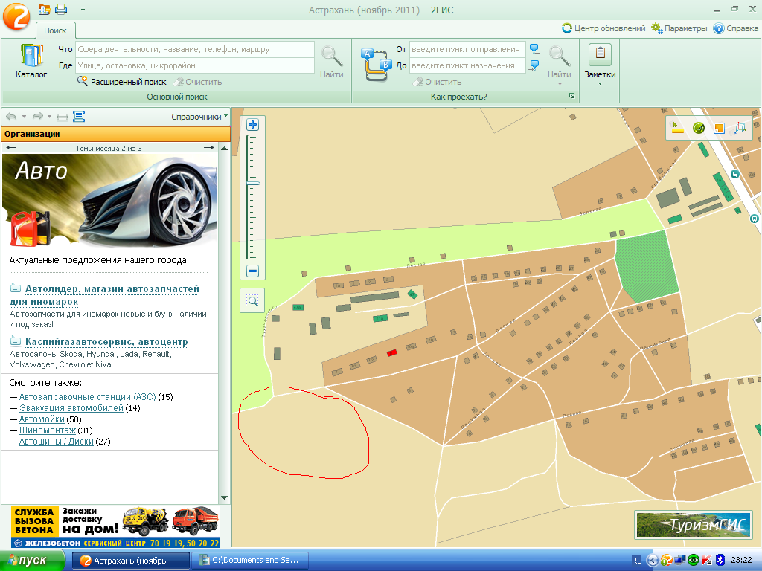Go to next Темы месяца topic arrow
762x571 pixels.
point(209,148)
